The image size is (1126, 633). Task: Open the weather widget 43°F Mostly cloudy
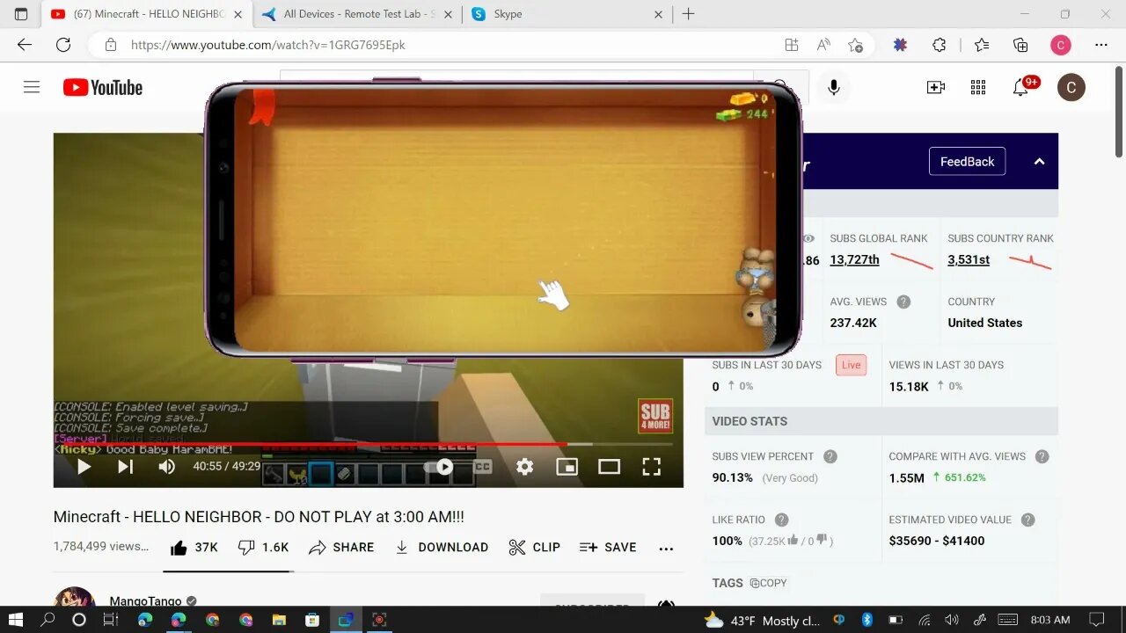763,620
